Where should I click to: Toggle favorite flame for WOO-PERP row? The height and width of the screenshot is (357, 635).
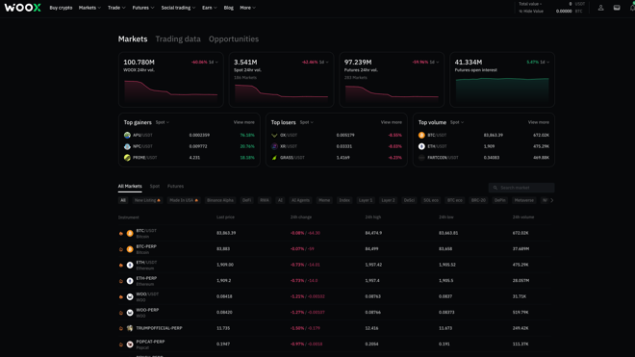[120, 313]
